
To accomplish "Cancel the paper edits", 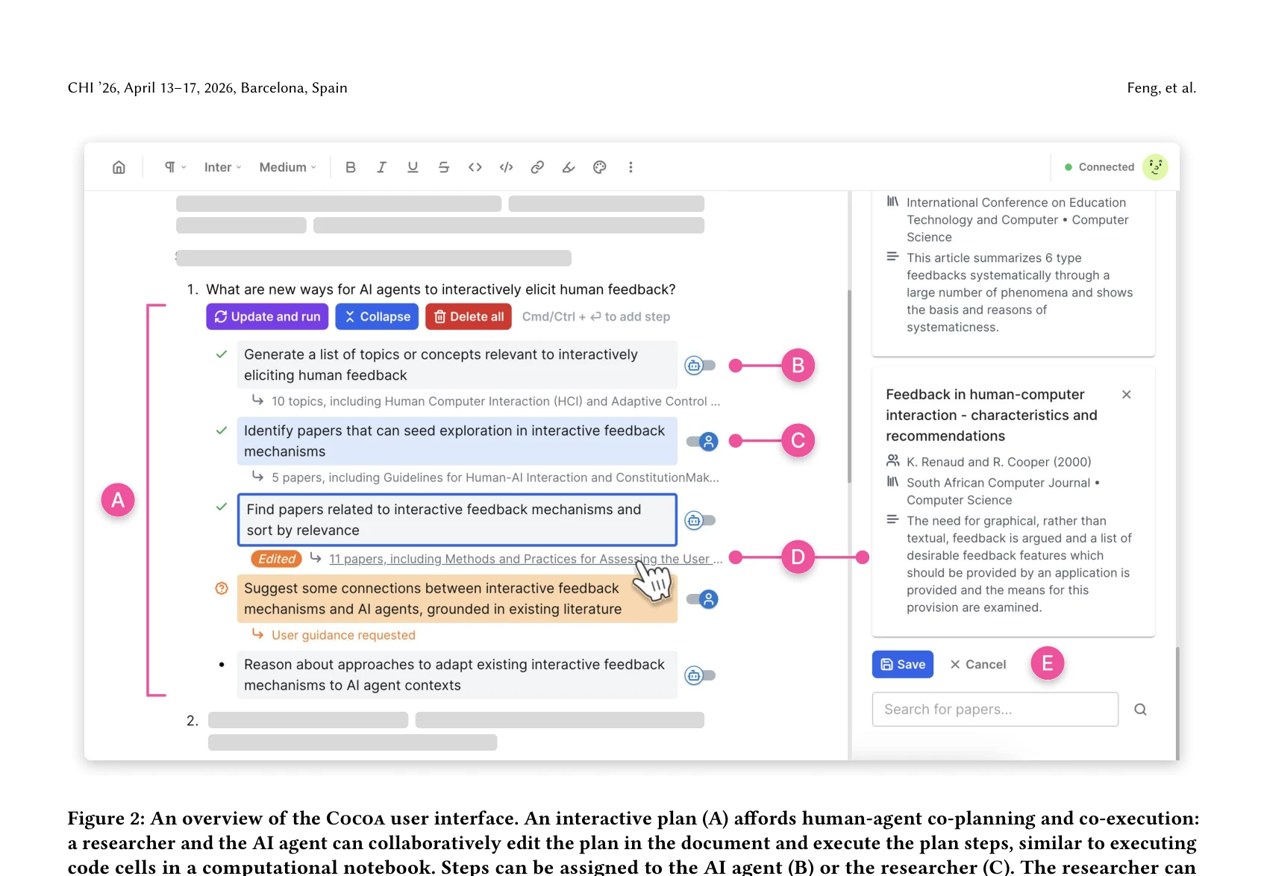I will tap(978, 664).
